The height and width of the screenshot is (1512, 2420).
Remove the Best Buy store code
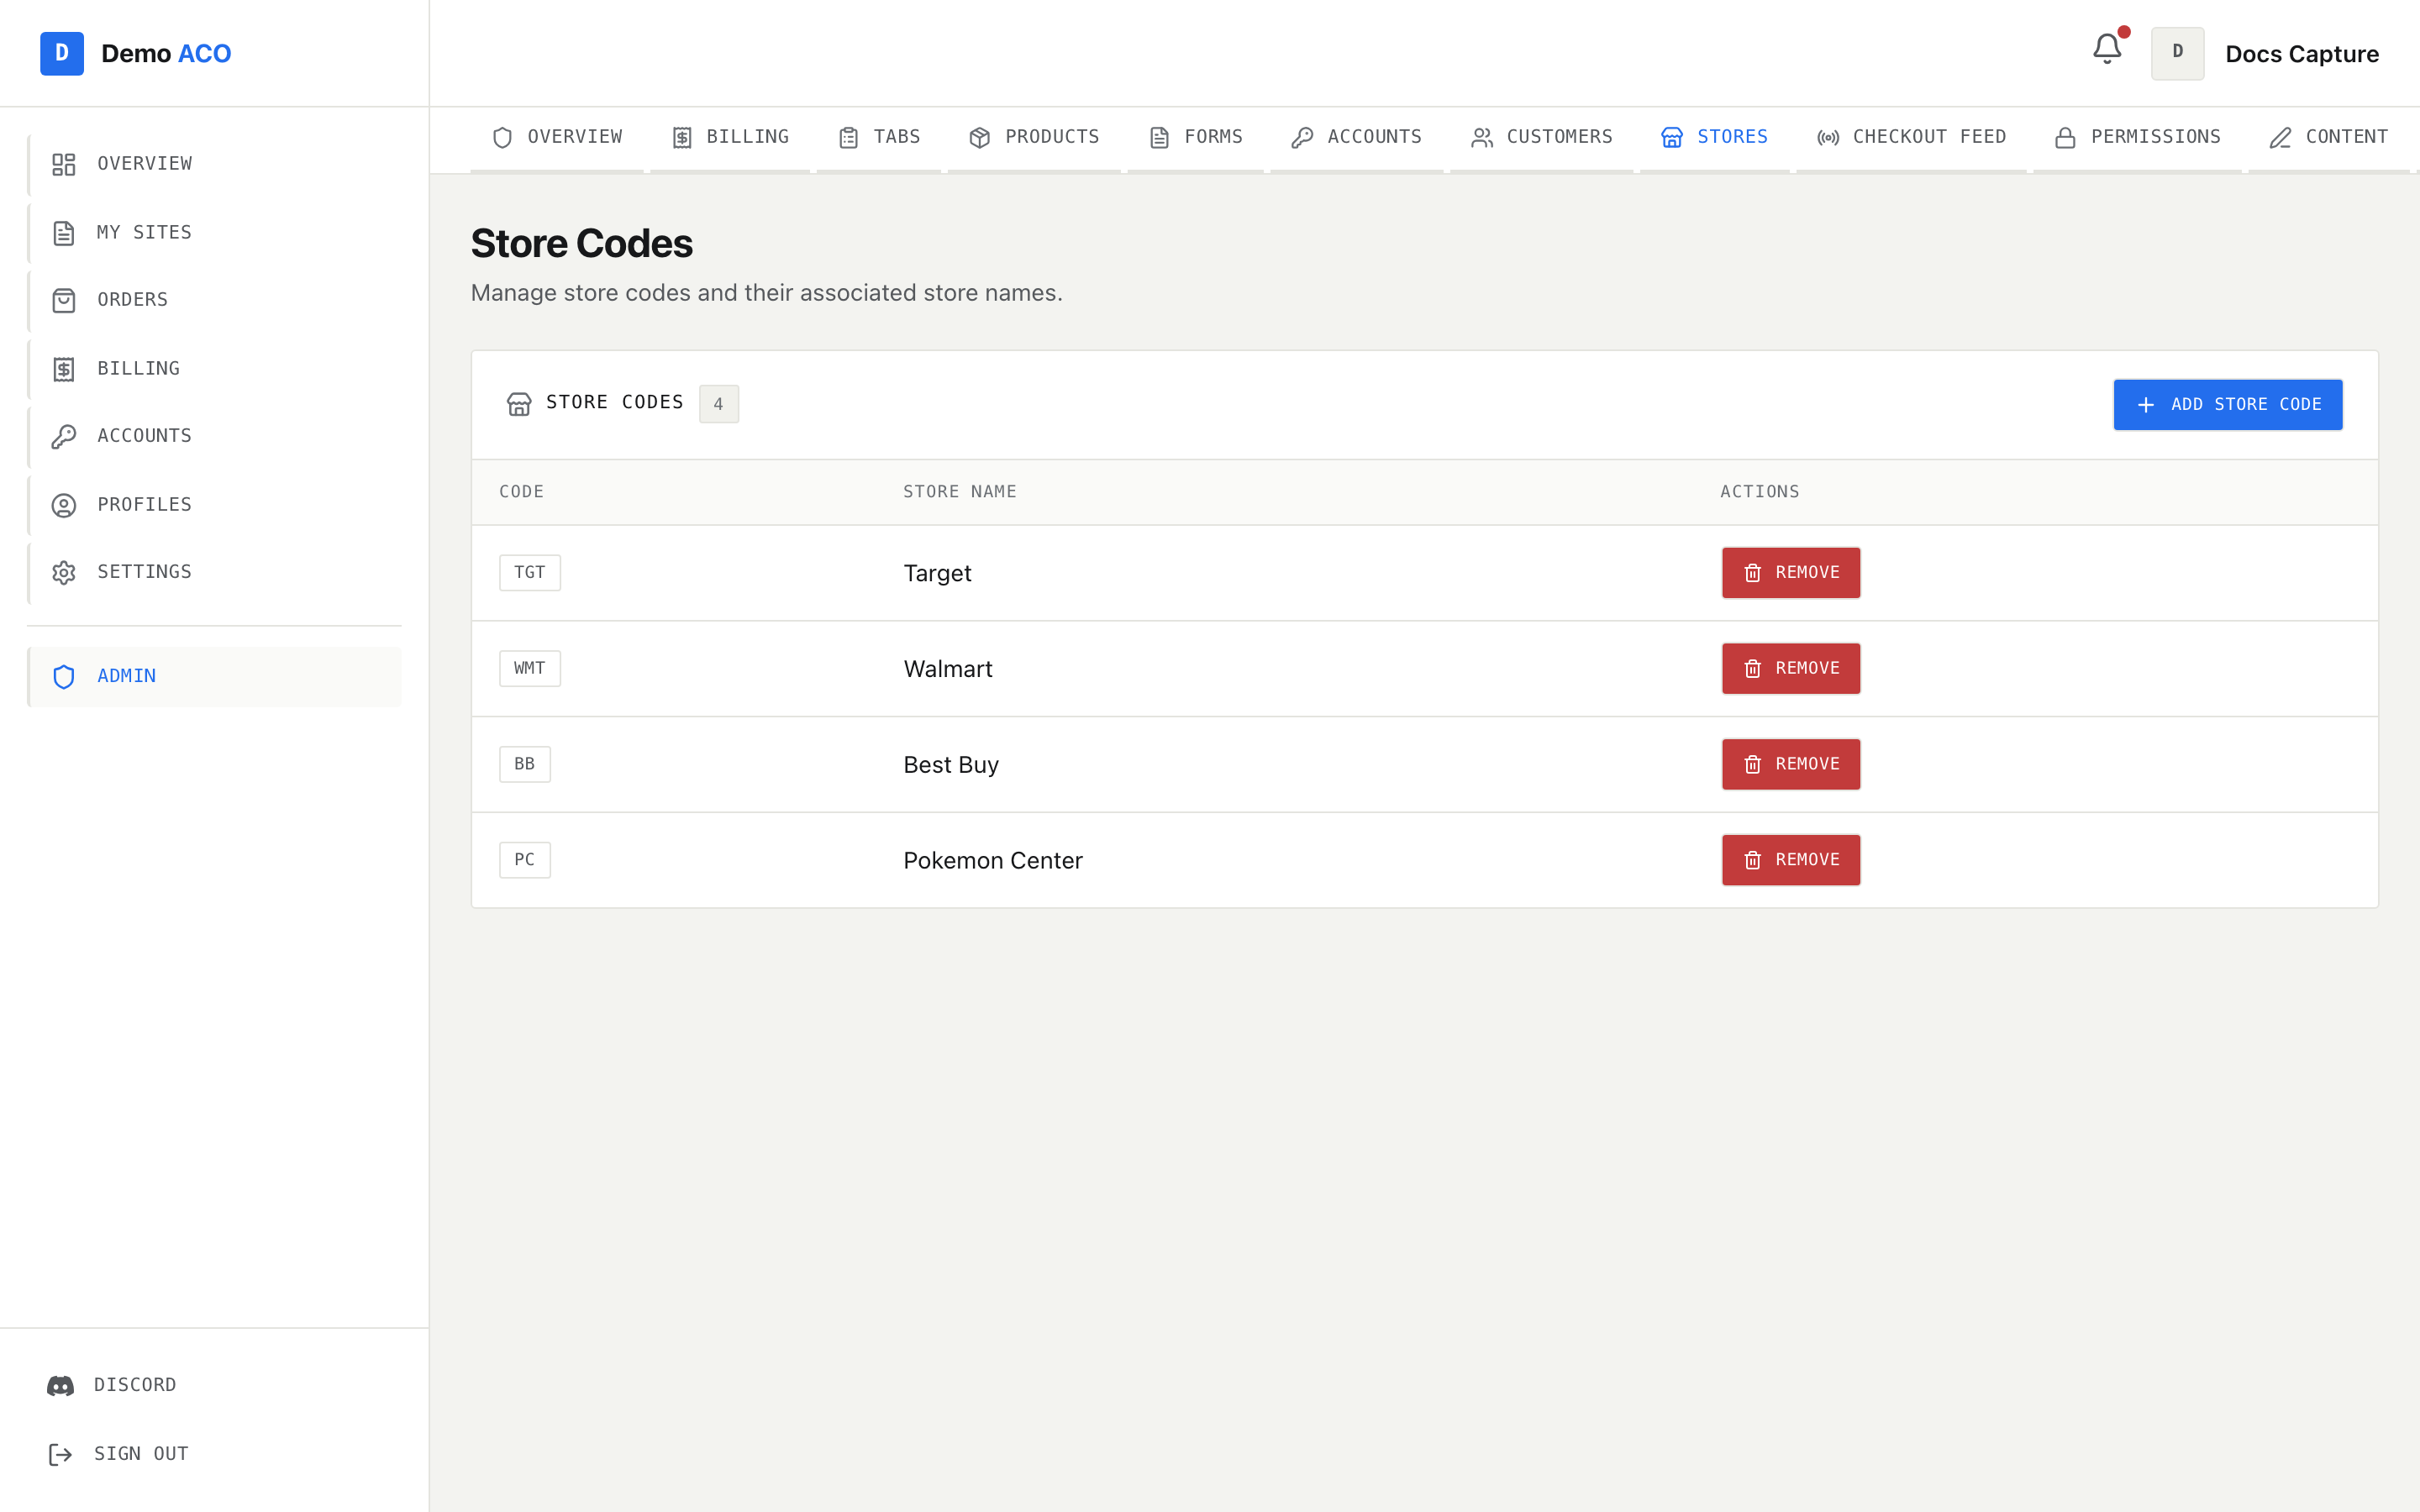tap(1790, 765)
